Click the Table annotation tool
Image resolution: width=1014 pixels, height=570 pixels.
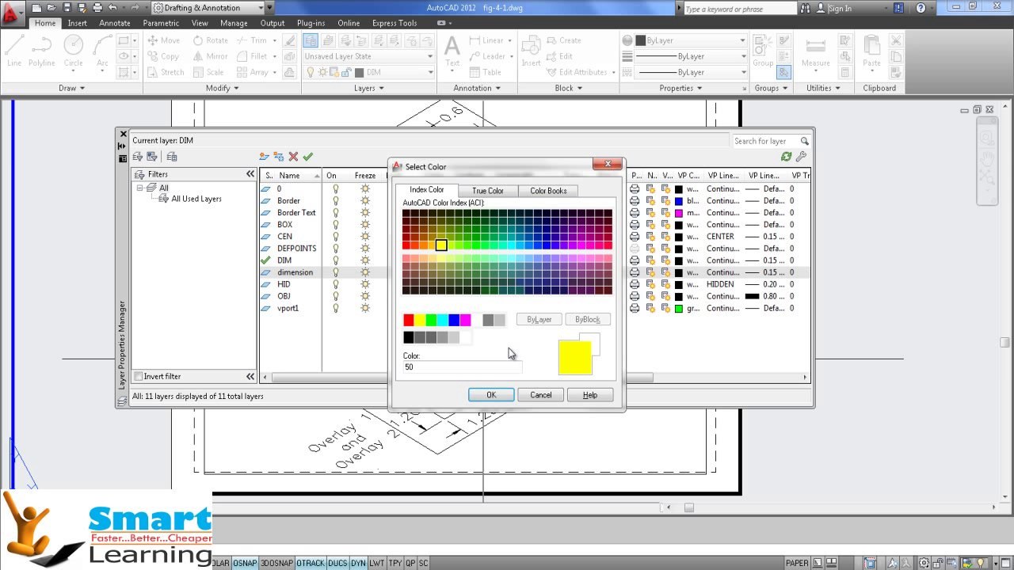coord(486,72)
